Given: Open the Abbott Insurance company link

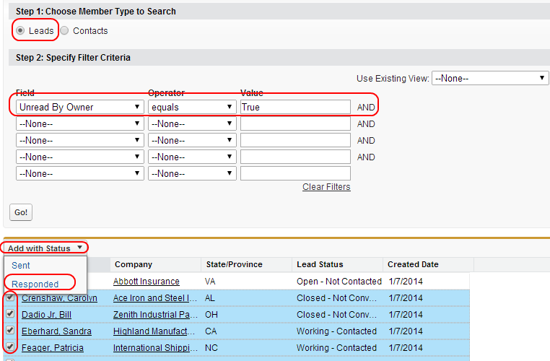Looking at the screenshot, I should point(147,282).
